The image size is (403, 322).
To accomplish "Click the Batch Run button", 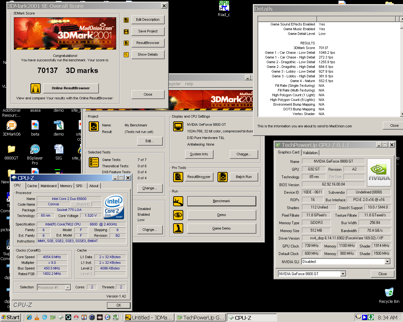I will (244, 177).
